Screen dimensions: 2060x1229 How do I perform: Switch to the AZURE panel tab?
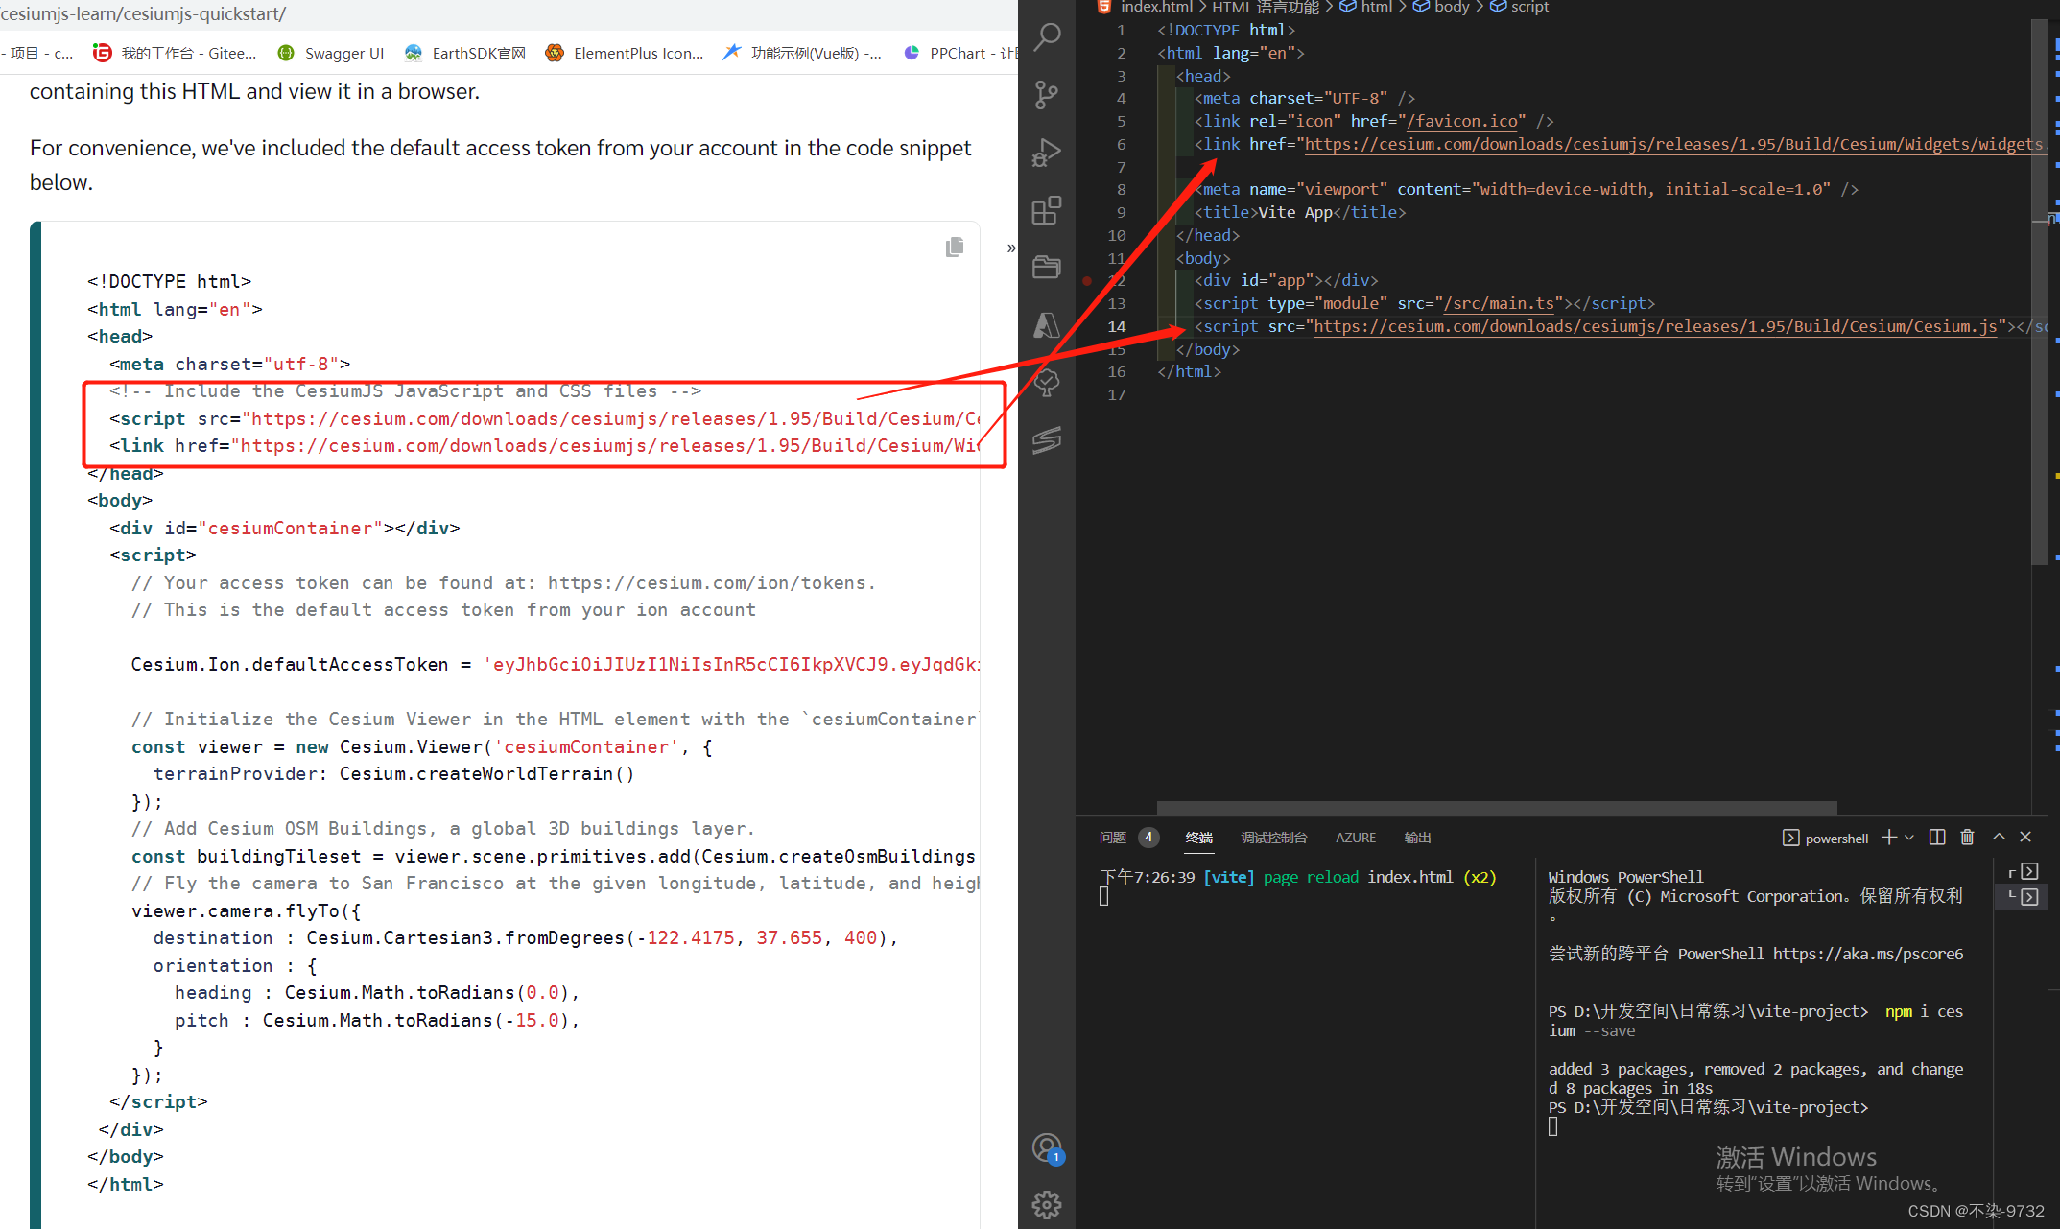click(x=1355, y=838)
